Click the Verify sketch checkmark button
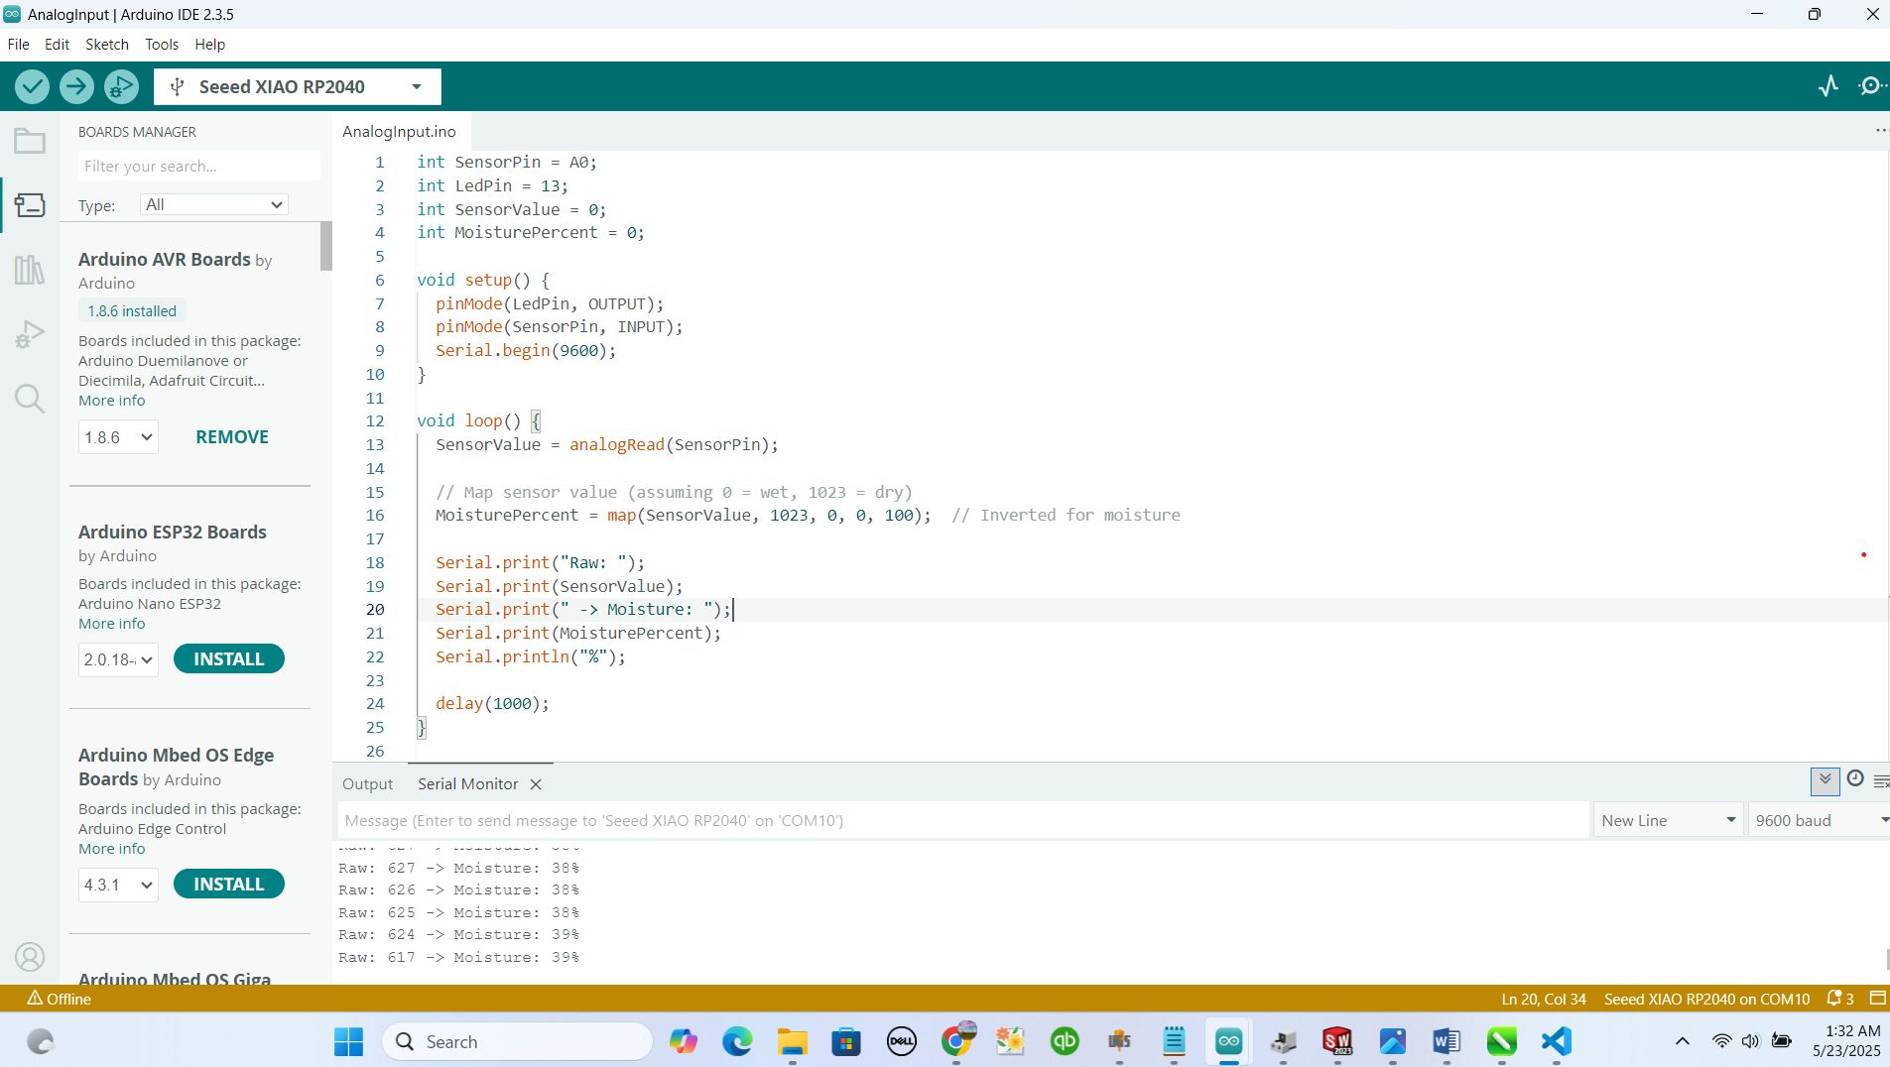Viewport: 1890px width, 1067px height. 32,86
